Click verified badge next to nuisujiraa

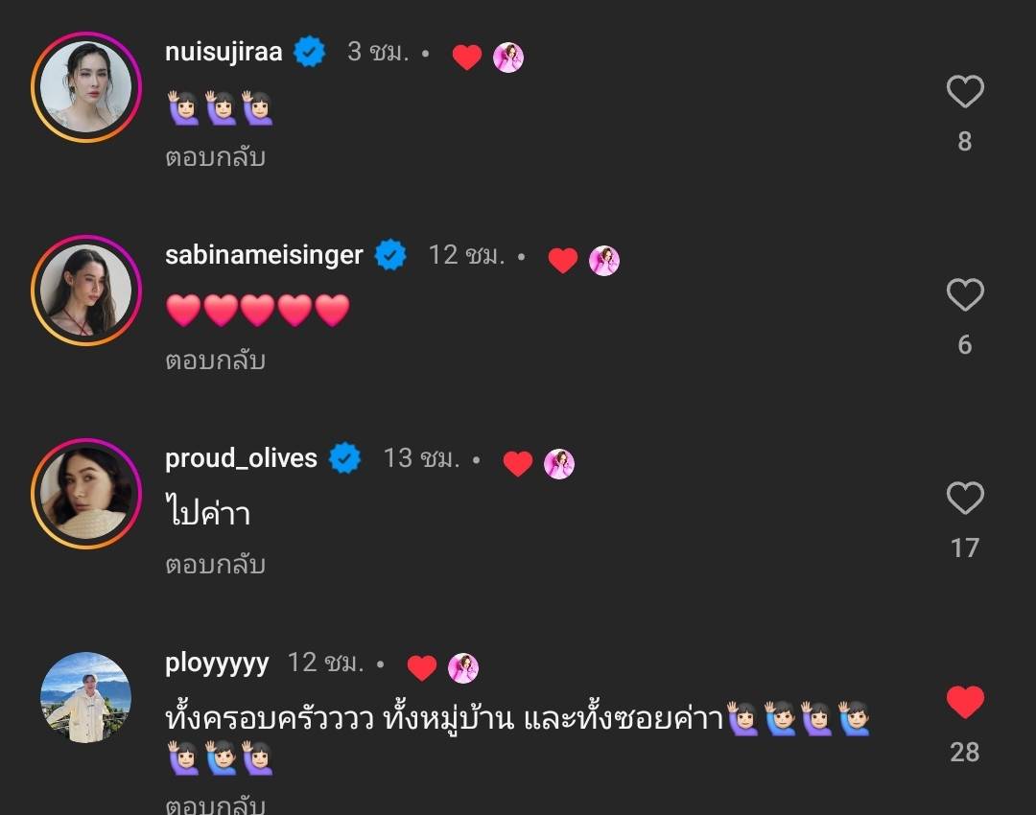(x=309, y=52)
